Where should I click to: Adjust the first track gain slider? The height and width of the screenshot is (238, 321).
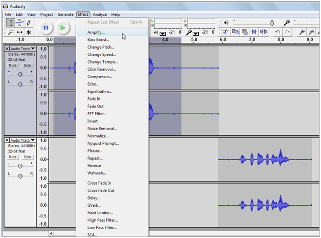(20, 74)
